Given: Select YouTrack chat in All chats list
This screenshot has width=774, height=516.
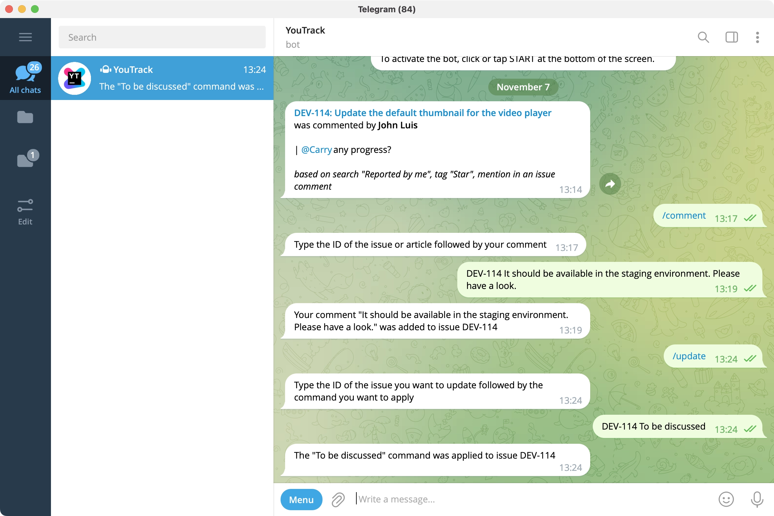Looking at the screenshot, I should (x=163, y=77).
